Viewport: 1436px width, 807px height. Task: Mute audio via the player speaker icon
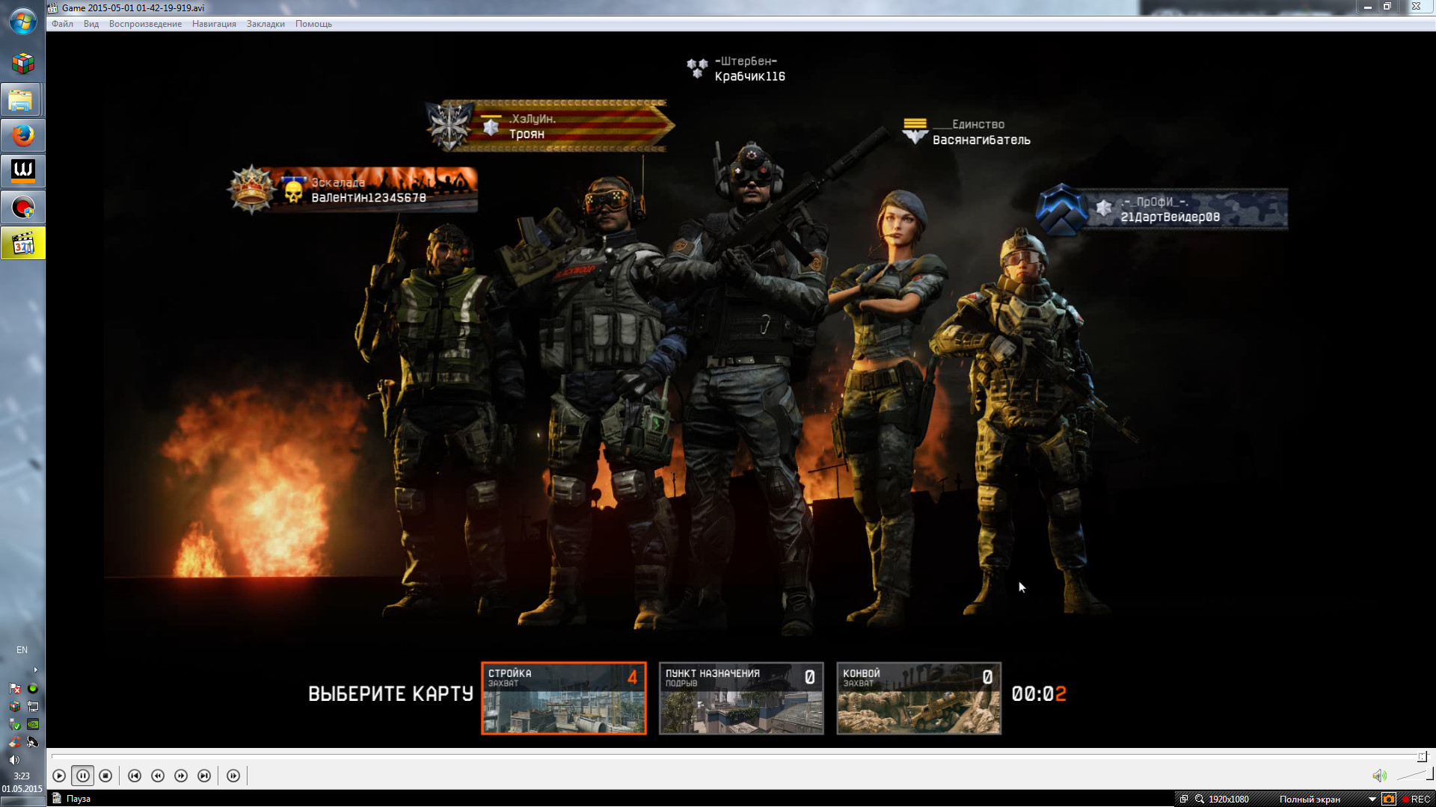[x=1379, y=776]
